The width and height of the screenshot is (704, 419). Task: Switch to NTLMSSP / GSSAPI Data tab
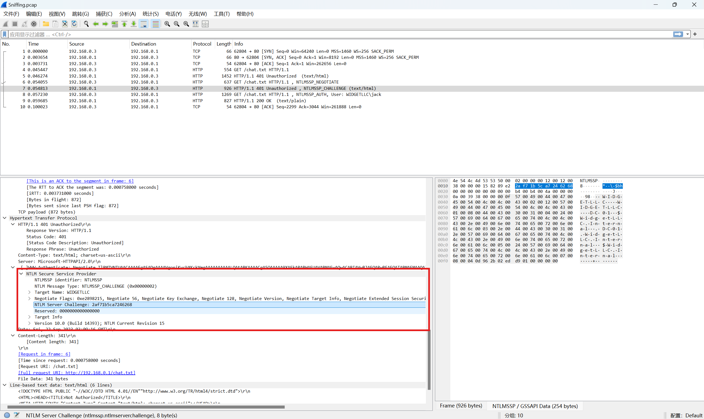(x=535, y=406)
